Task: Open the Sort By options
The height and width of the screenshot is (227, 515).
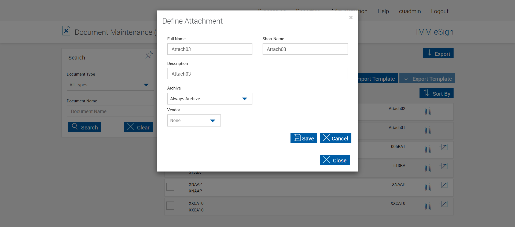Action: [x=436, y=93]
